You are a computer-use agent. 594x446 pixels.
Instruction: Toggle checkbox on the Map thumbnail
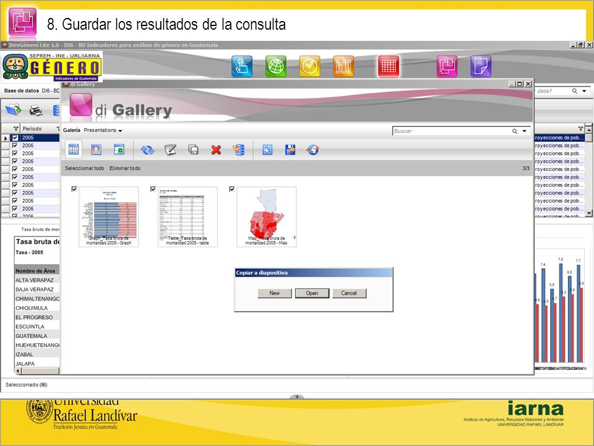point(232,189)
